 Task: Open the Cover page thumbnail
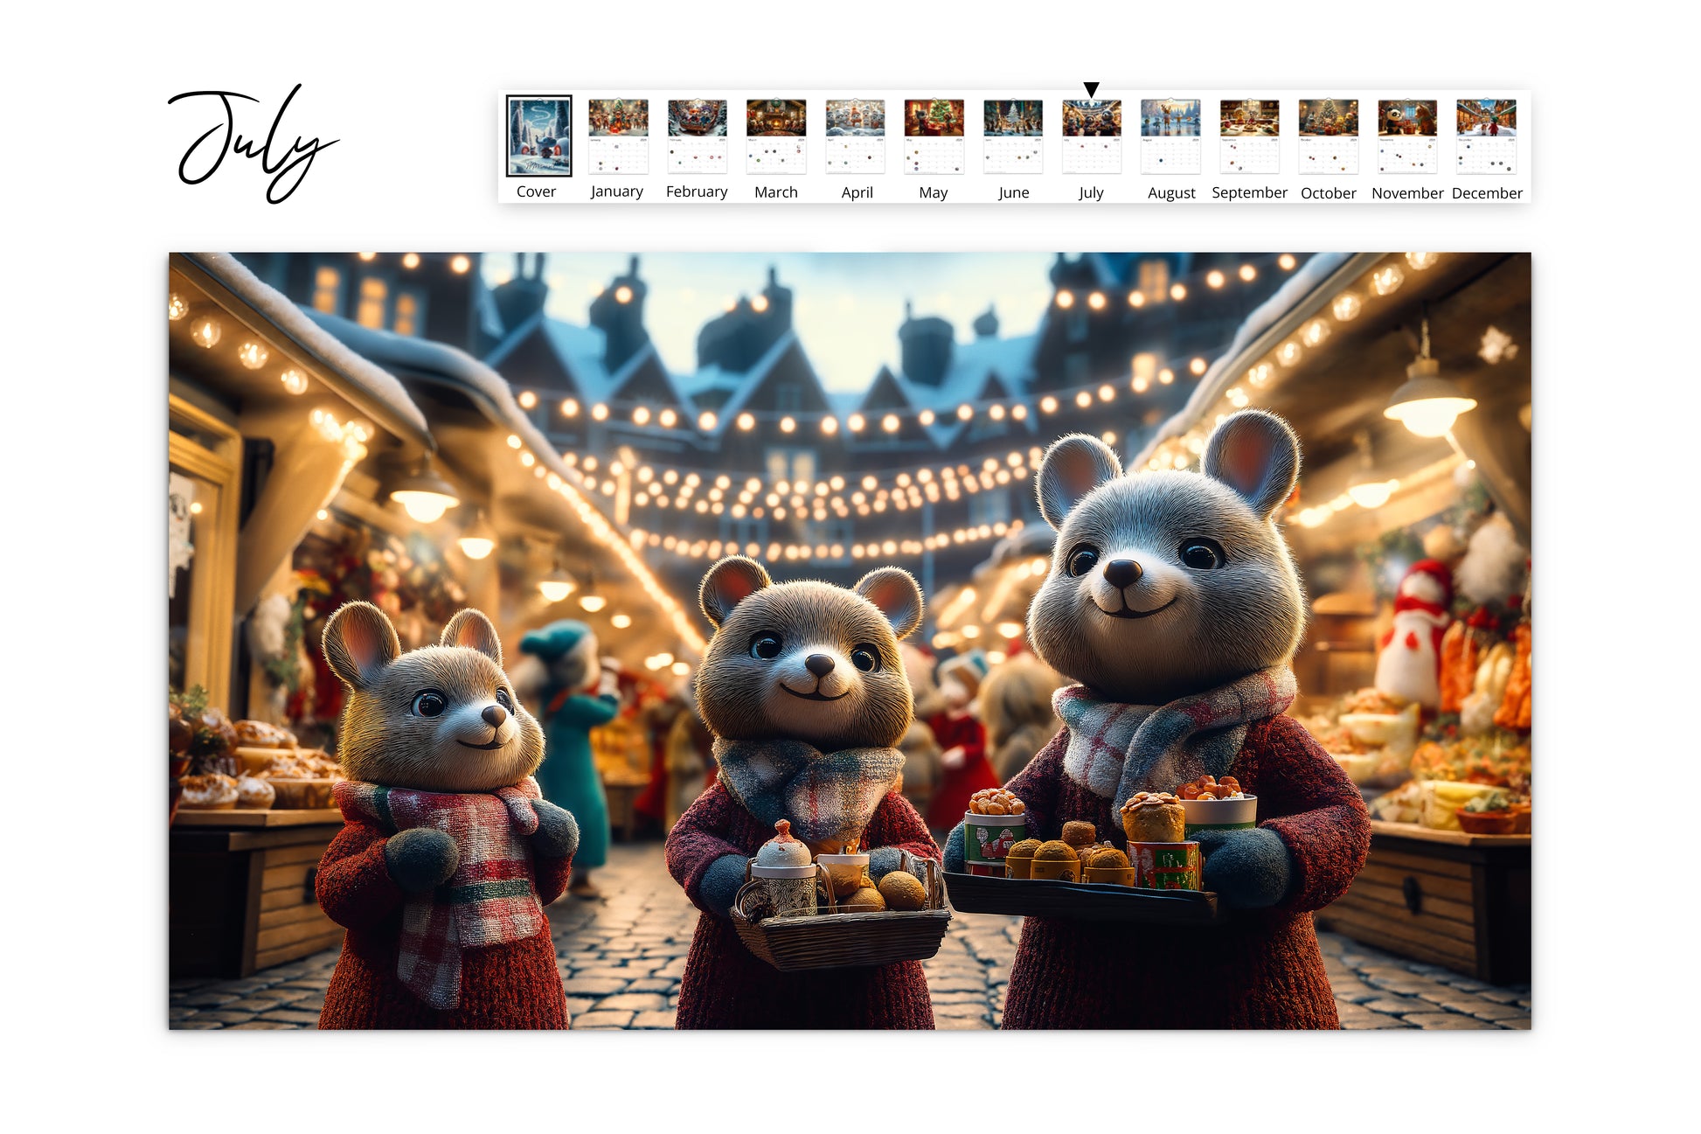(538, 136)
